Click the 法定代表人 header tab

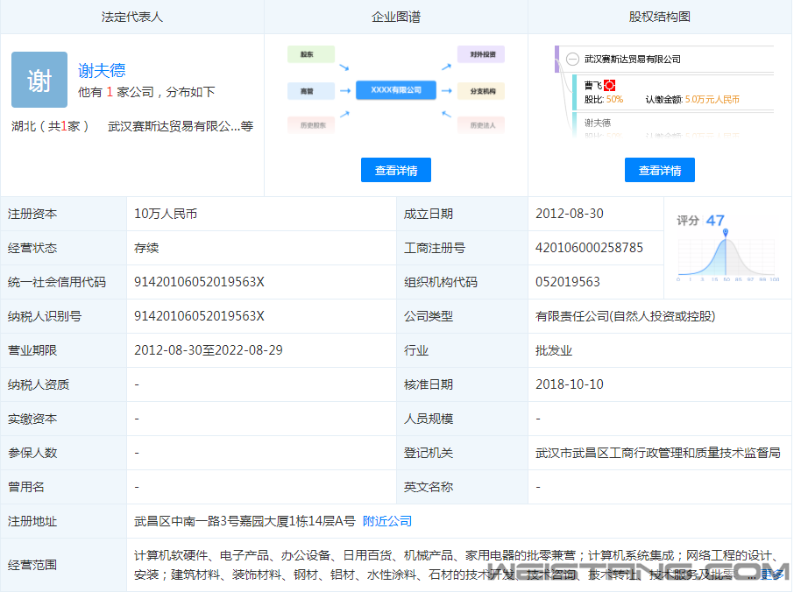pyautogui.click(x=132, y=17)
